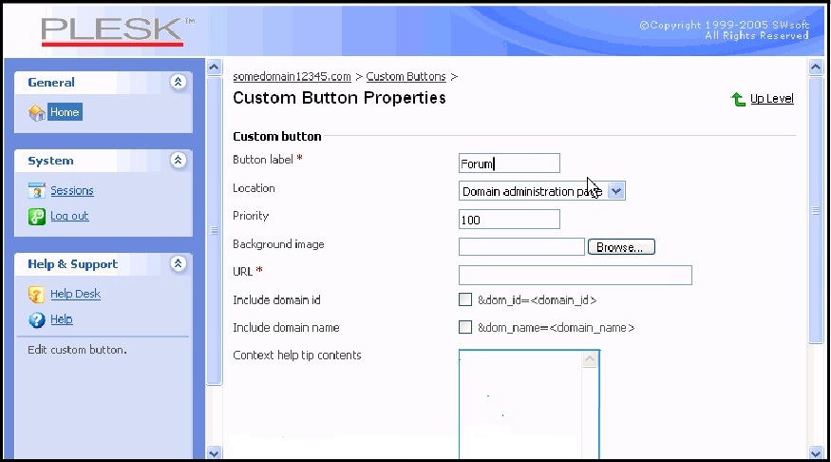Collapse the Help & Support section

tap(179, 263)
